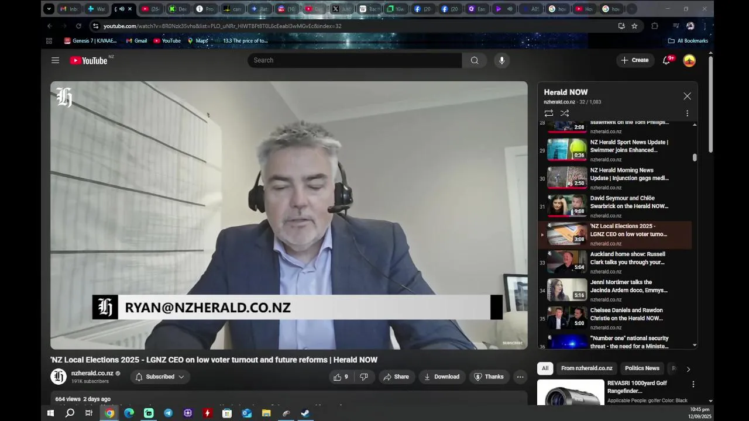Focus the YouTube search box

355,60
